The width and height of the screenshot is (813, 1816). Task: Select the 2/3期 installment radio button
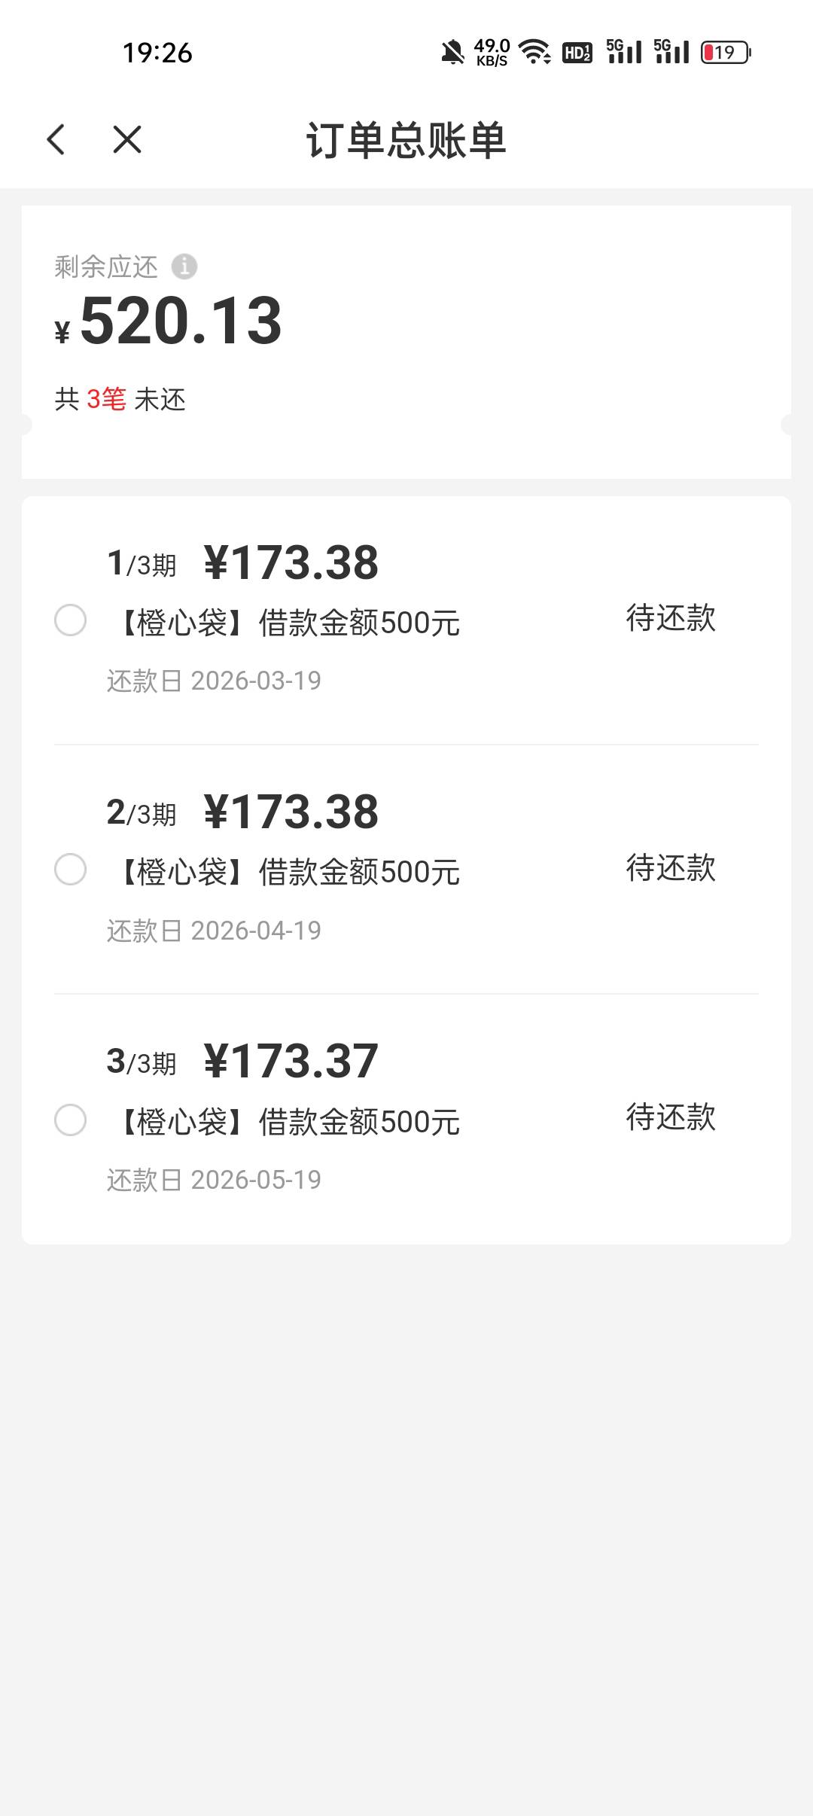tap(70, 870)
